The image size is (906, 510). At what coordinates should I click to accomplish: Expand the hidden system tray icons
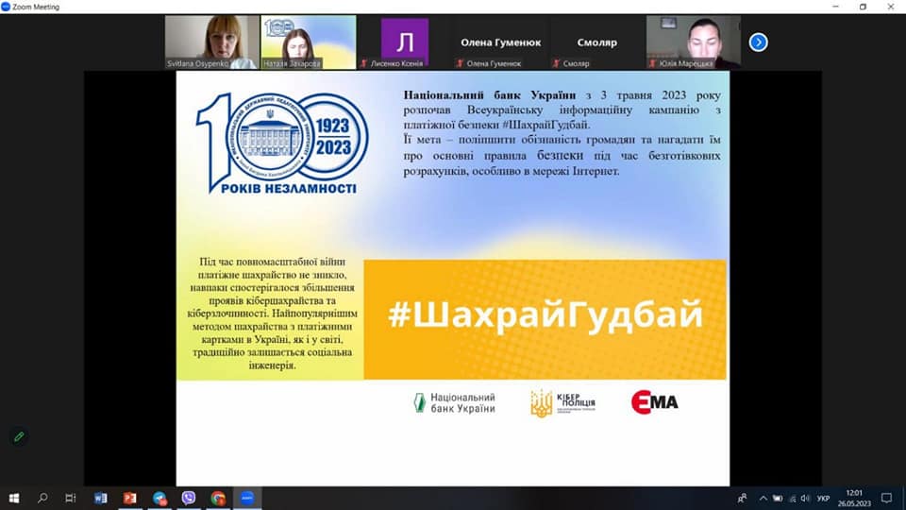pyautogui.click(x=763, y=498)
